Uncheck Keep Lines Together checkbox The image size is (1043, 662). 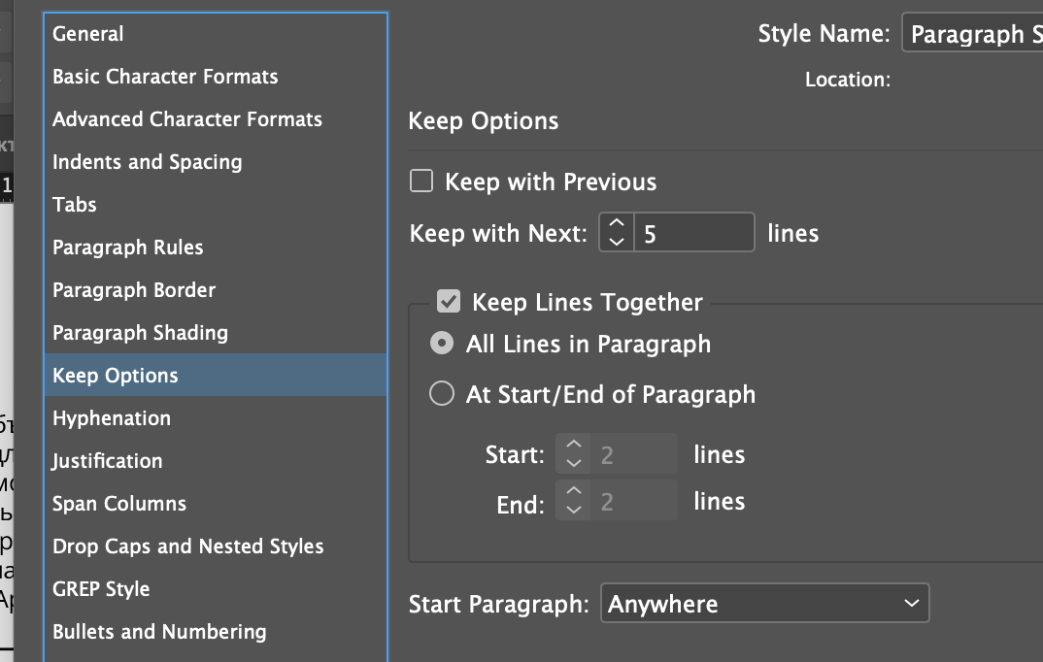[448, 302]
